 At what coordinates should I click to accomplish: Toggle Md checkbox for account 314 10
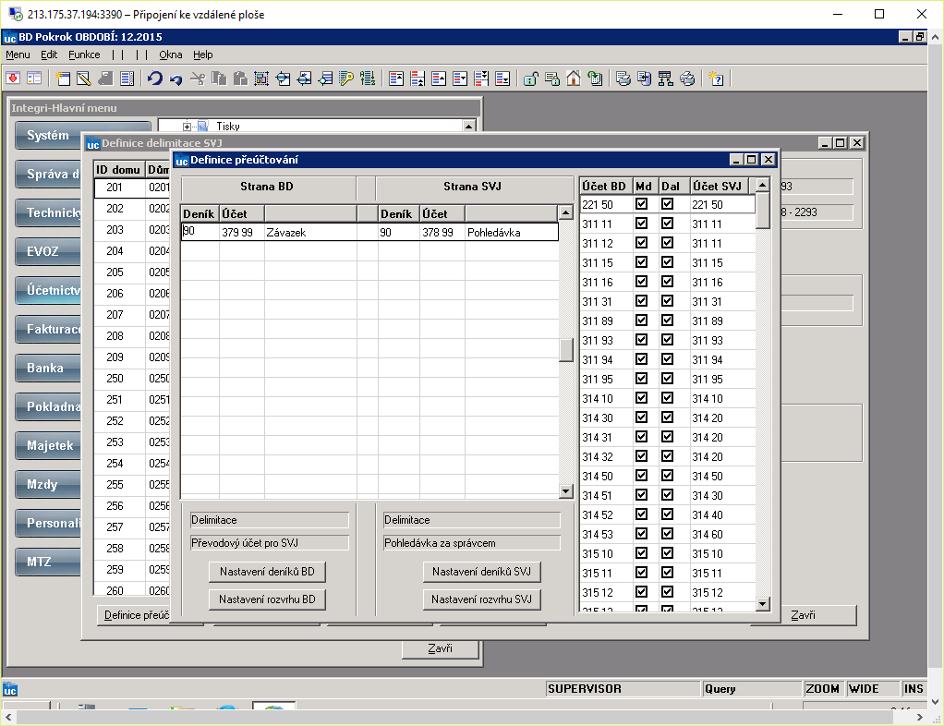[642, 398]
